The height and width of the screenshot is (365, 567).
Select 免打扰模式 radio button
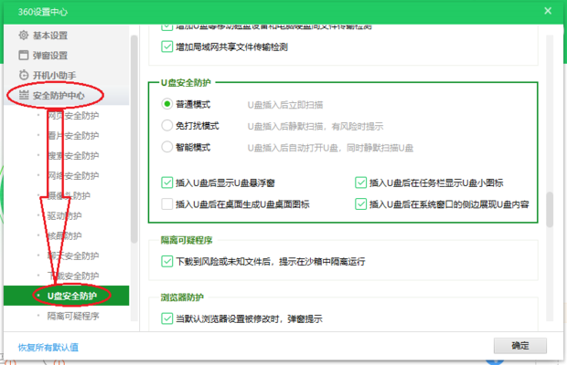click(x=166, y=126)
